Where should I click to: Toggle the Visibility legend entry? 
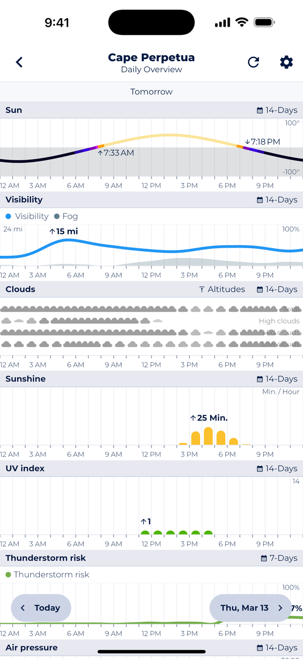click(x=26, y=216)
